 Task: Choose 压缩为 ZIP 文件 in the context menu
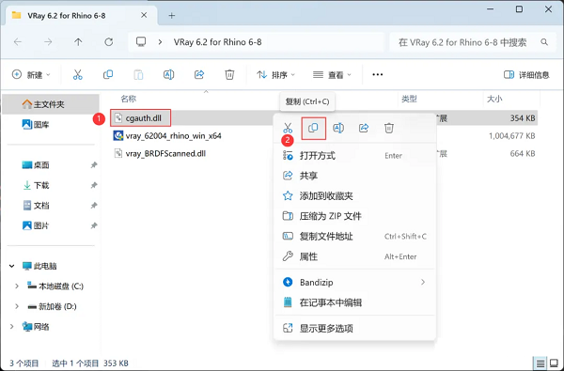(x=355, y=216)
